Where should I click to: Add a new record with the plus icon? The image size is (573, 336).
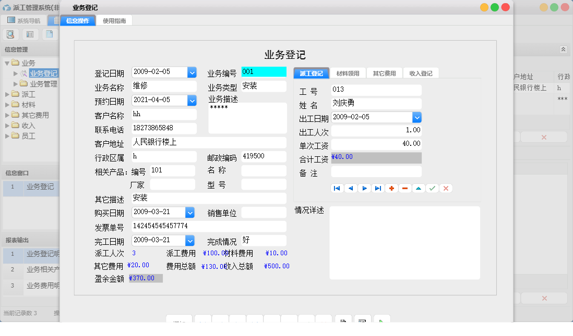tap(391, 188)
